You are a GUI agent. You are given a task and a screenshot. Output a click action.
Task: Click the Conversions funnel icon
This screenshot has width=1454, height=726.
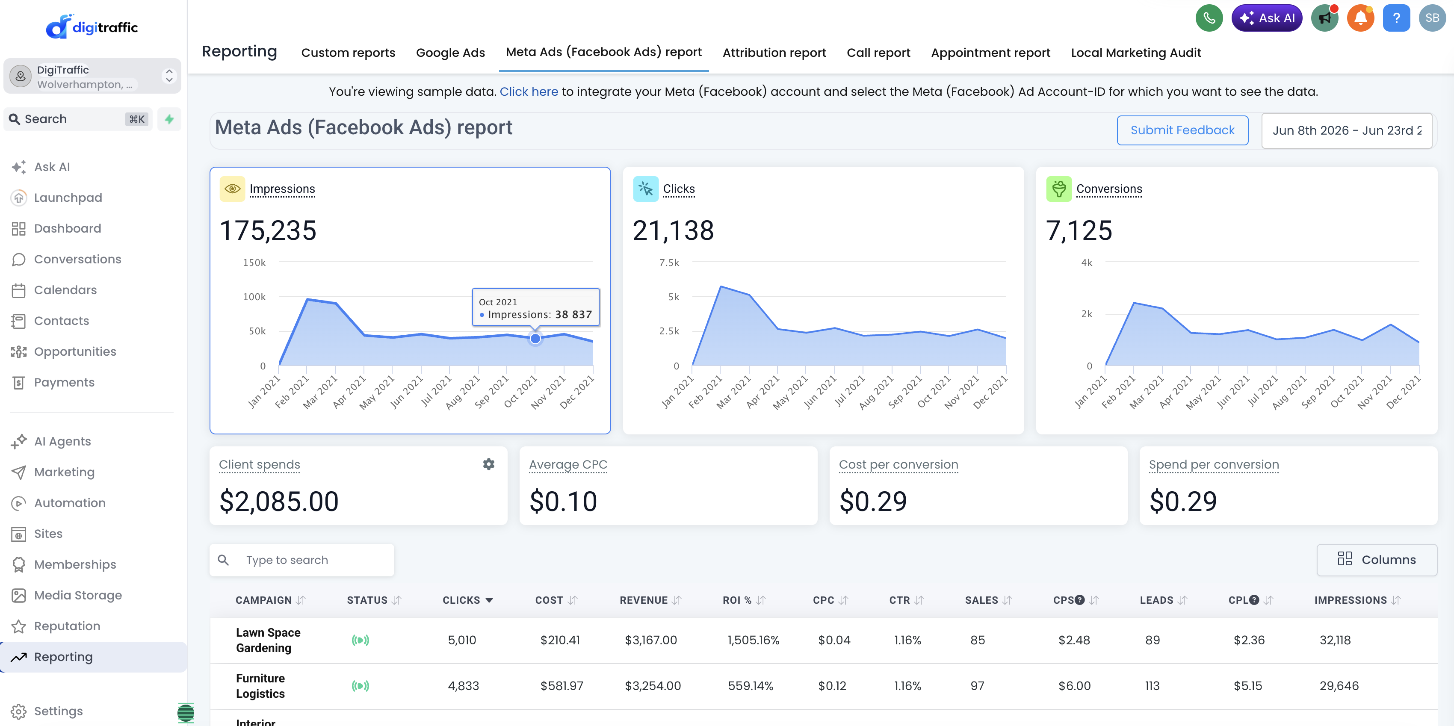1059,189
